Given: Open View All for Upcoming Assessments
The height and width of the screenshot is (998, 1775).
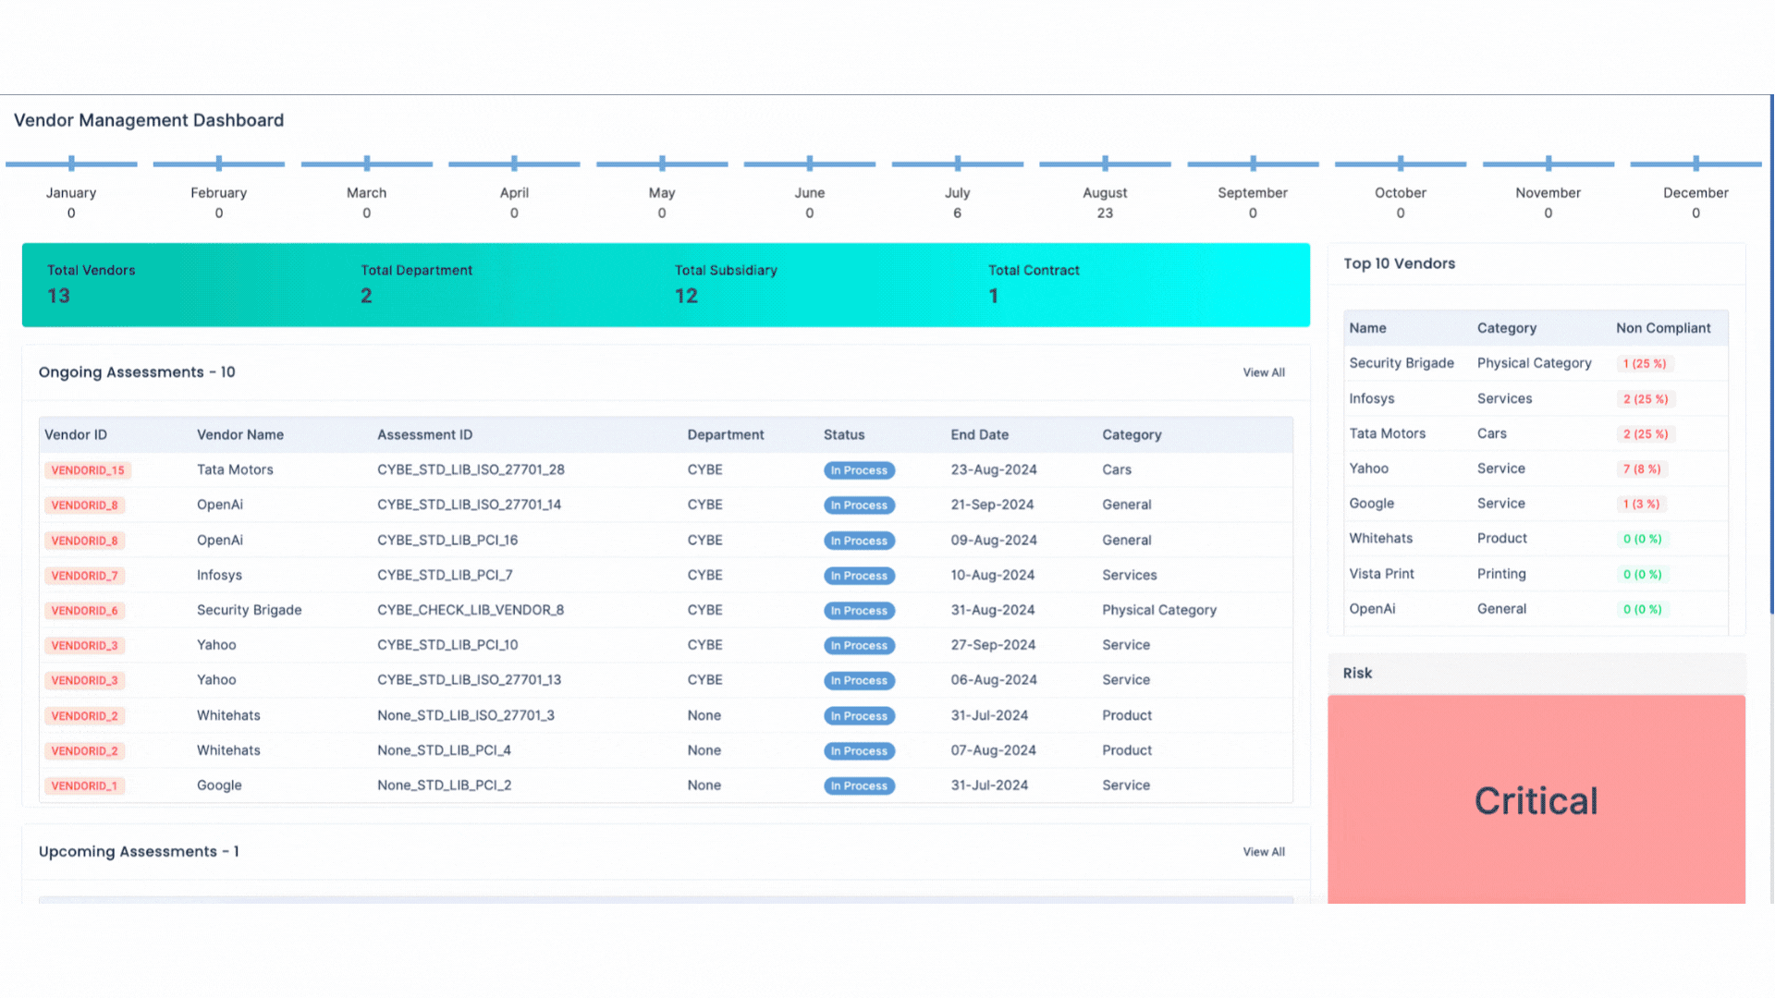Looking at the screenshot, I should [1263, 852].
